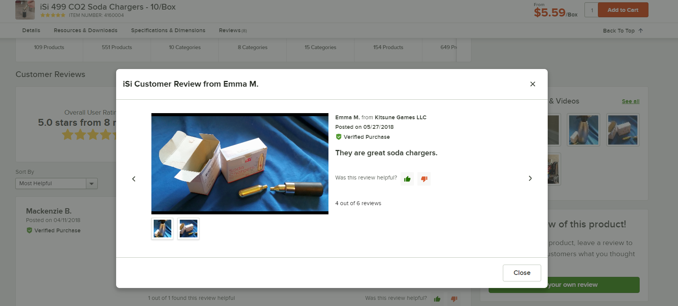The width and height of the screenshot is (678, 306).
Task: Open the 109 Products category card
Action: [49, 48]
